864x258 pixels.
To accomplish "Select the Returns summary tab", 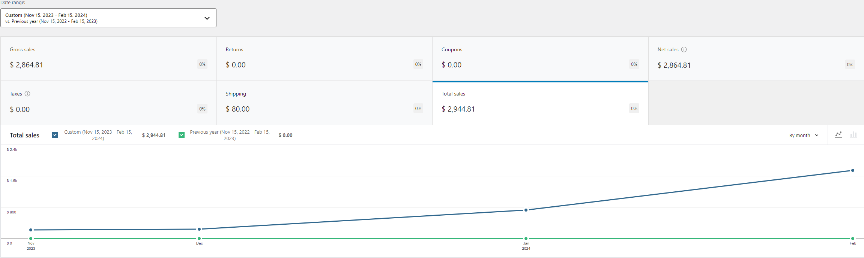I will 324,58.
